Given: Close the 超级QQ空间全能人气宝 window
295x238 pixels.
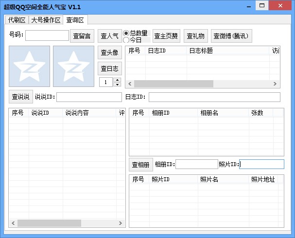Looking at the screenshot, I should point(280,5).
